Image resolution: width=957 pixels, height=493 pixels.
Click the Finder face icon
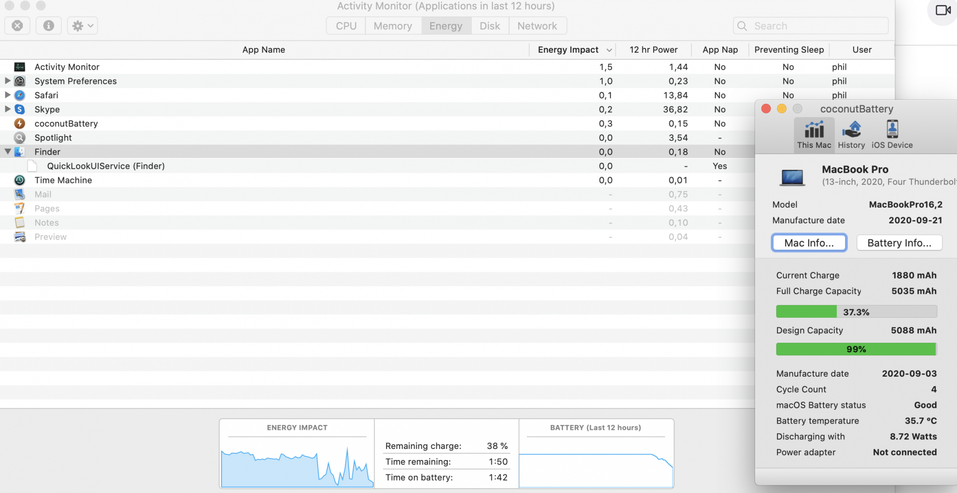20,152
